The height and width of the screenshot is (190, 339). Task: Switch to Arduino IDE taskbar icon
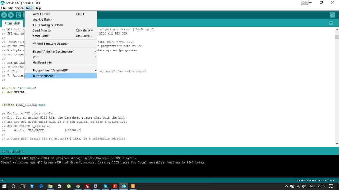point(124,186)
